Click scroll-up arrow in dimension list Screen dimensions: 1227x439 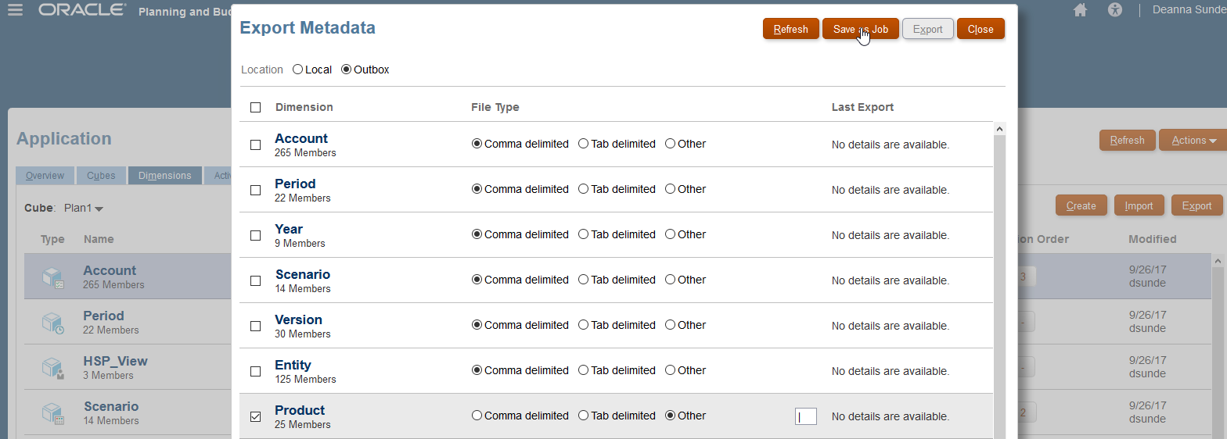(x=1000, y=129)
